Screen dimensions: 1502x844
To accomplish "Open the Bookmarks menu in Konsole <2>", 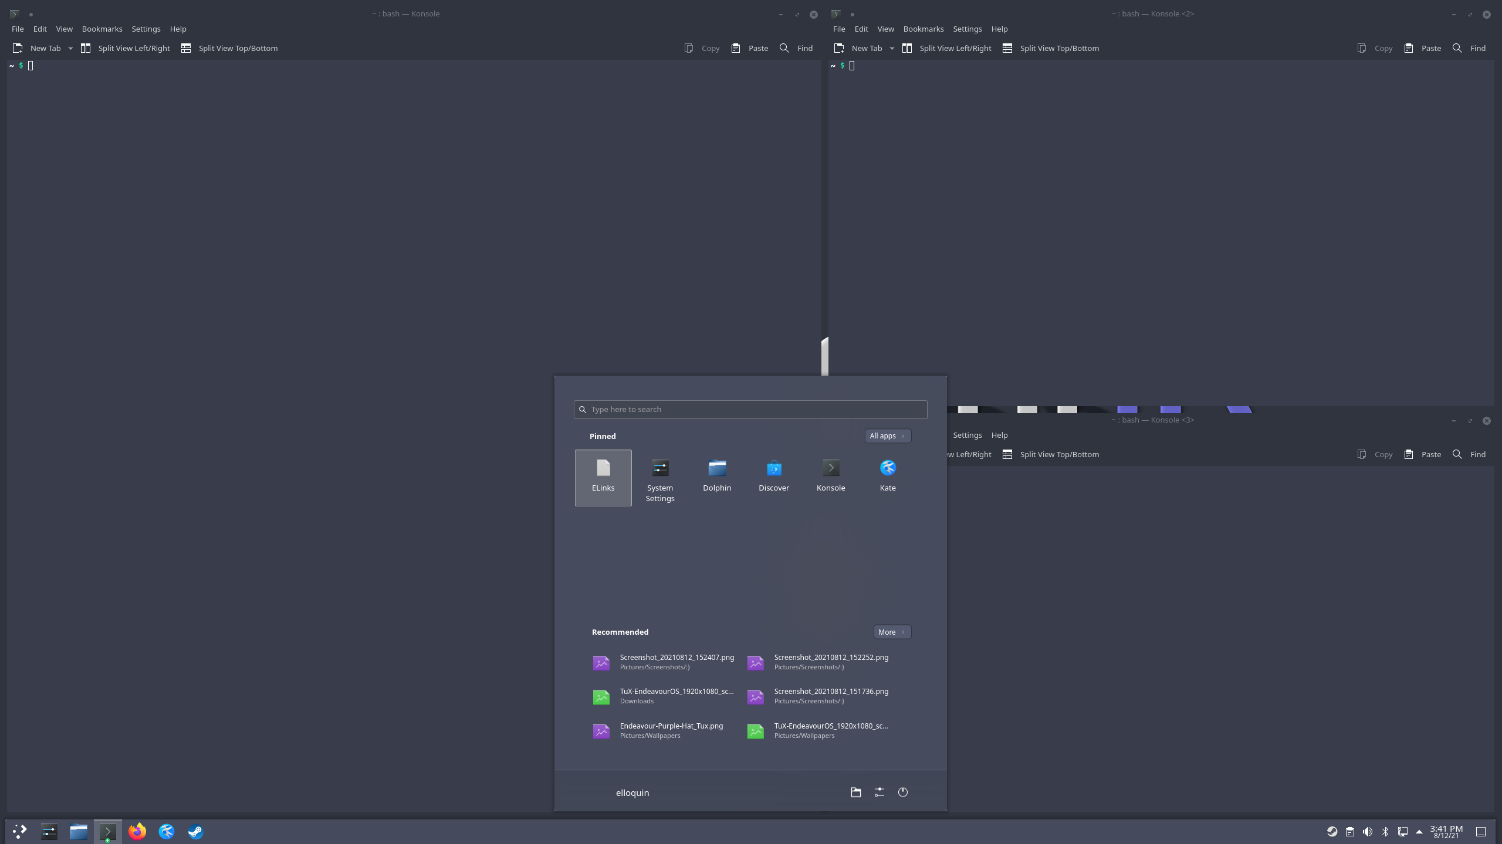I will pos(923,29).
